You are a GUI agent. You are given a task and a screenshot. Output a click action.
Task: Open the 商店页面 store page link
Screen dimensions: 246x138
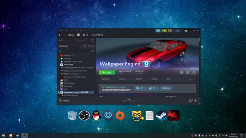105,79
